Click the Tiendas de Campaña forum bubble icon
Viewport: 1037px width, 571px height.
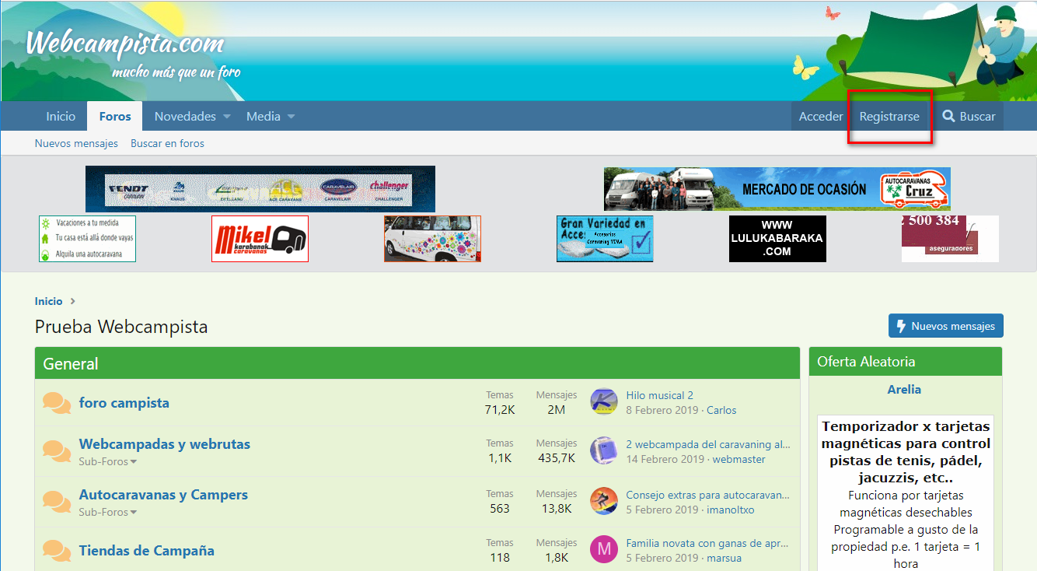pos(57,551)
